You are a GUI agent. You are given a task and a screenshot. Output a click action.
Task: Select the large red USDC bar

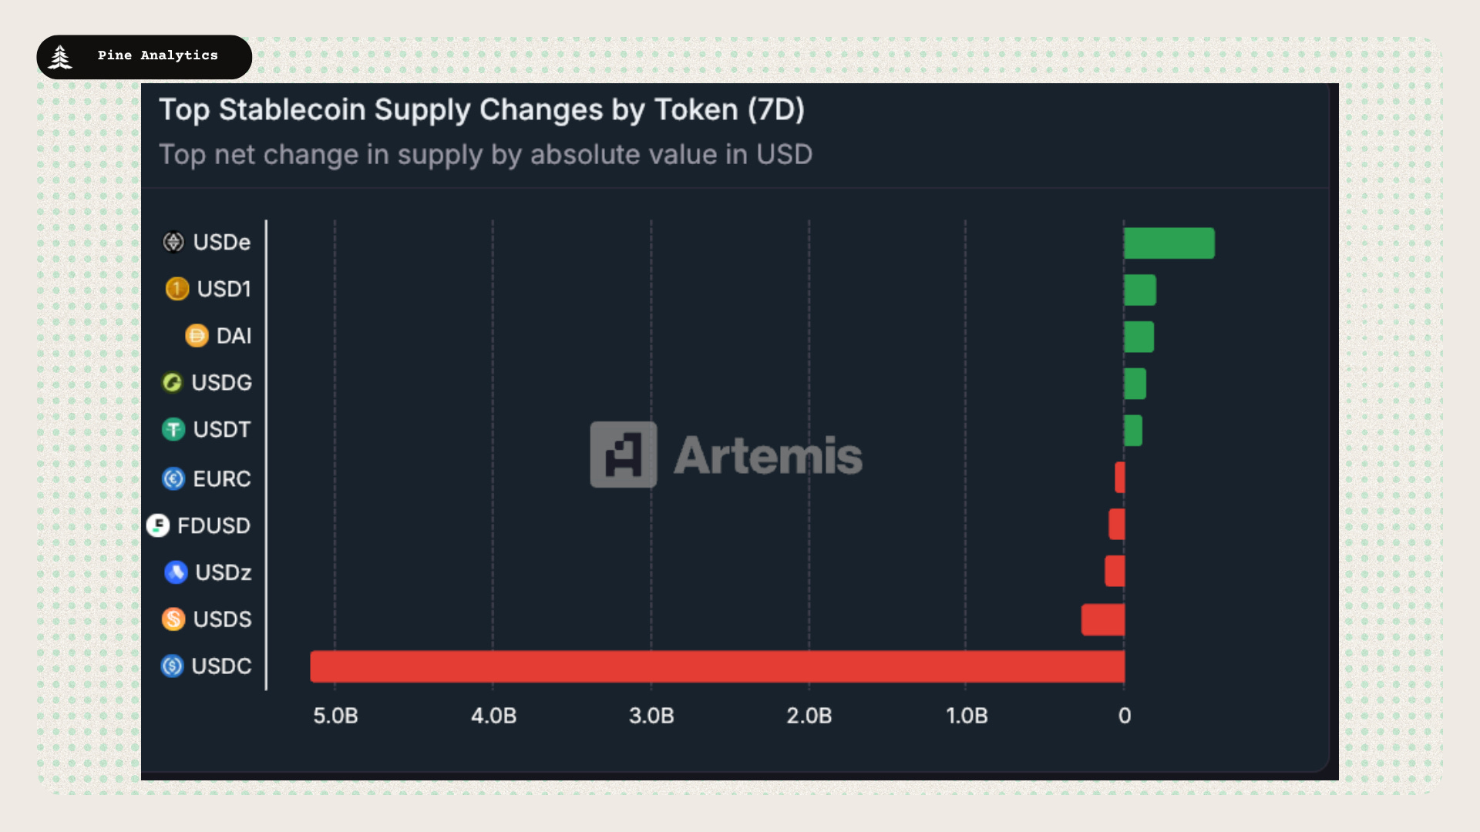(x=718, y=666)
